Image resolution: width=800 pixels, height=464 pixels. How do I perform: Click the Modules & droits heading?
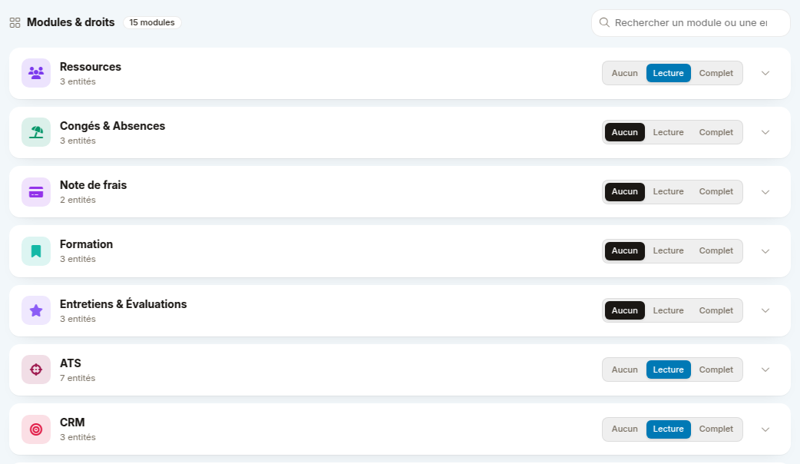(x=71, y=22)
